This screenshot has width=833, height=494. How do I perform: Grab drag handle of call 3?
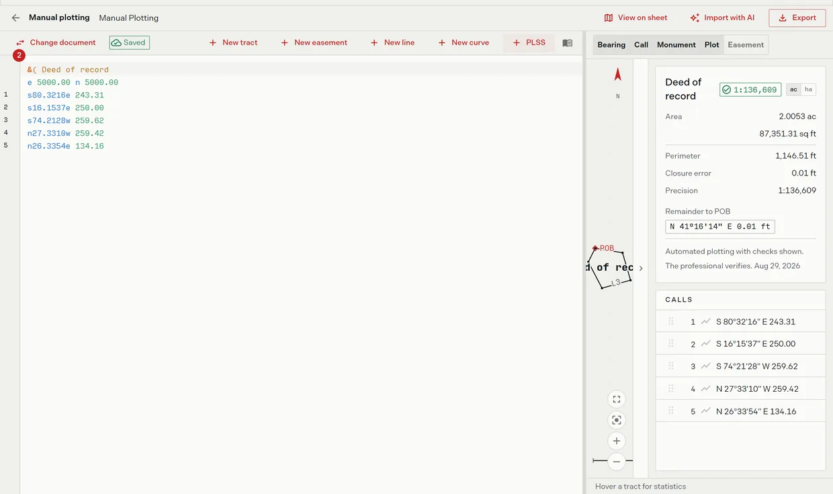670,366
